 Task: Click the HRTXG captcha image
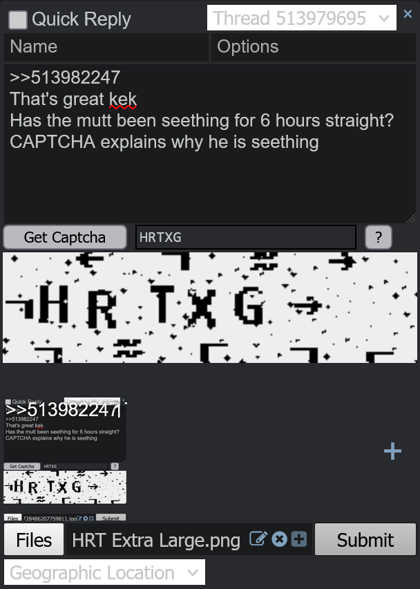point(210,307)
